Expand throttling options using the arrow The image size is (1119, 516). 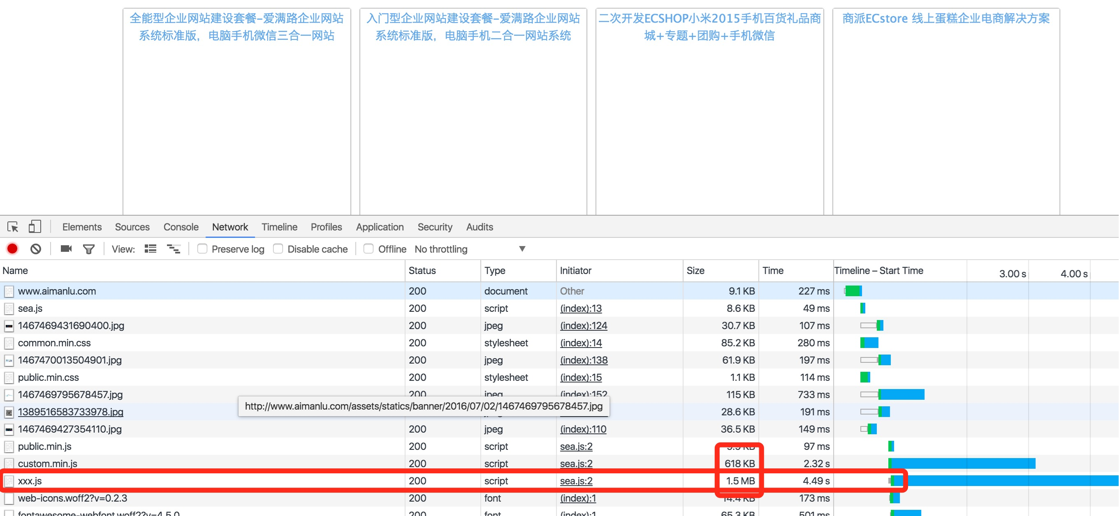pos(522,249)
